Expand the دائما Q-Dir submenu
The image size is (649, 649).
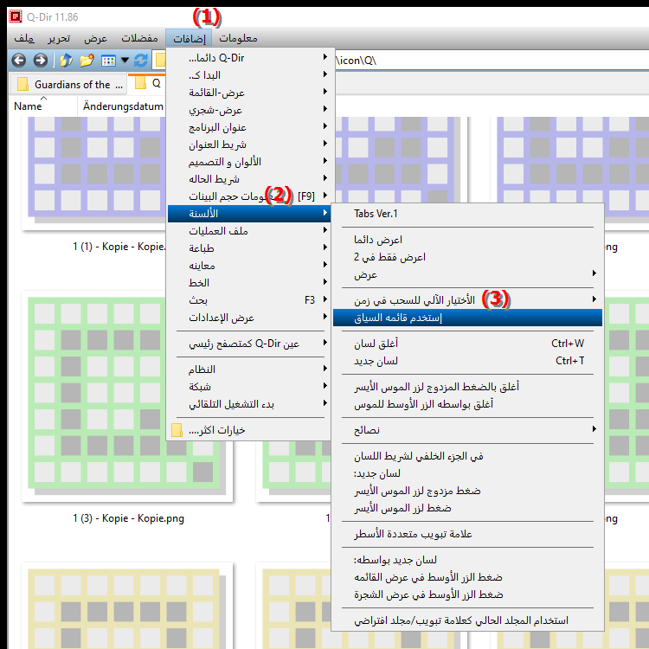pos(248,57)
